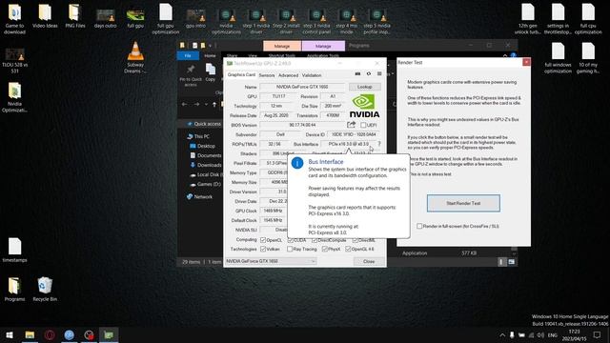This screenshot has height=343, width=610.
Task: Click Bus Interface value field
Action: tap(348, 144)
